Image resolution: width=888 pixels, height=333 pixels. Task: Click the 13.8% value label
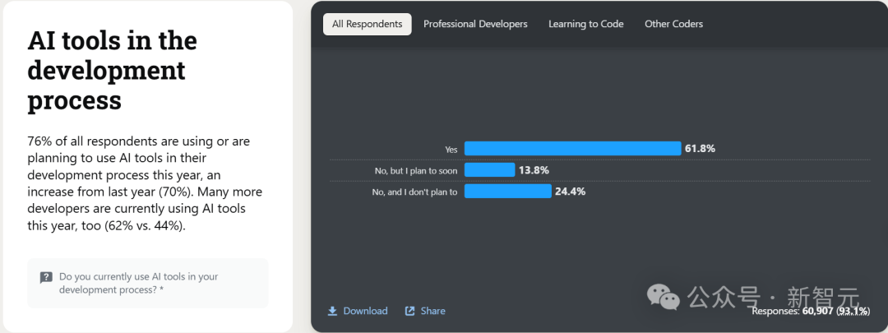pos(534,170)
